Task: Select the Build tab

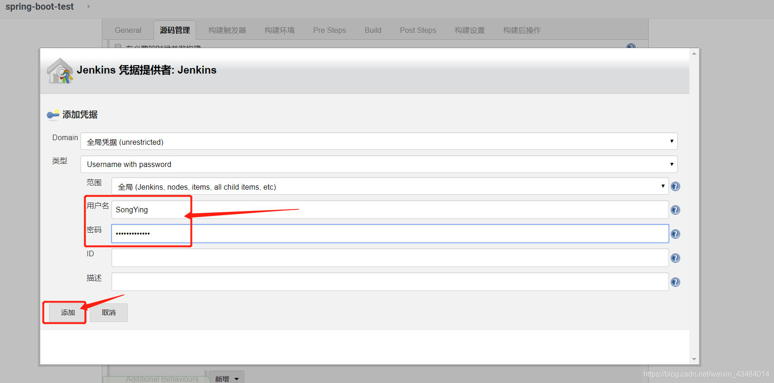Action: click(373, 30)
